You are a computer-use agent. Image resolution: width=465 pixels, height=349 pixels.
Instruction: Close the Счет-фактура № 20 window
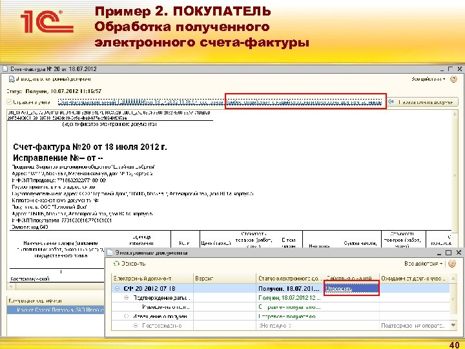pyautogui.click(x=459, y=69)
